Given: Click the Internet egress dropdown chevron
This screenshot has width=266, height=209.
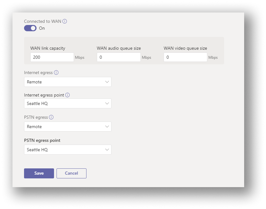Looking at the screenshot, I should point(108,82).
